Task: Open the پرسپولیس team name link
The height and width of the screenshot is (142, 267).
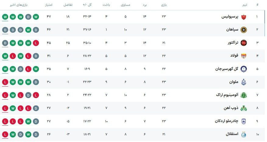Action: (229, 17)
